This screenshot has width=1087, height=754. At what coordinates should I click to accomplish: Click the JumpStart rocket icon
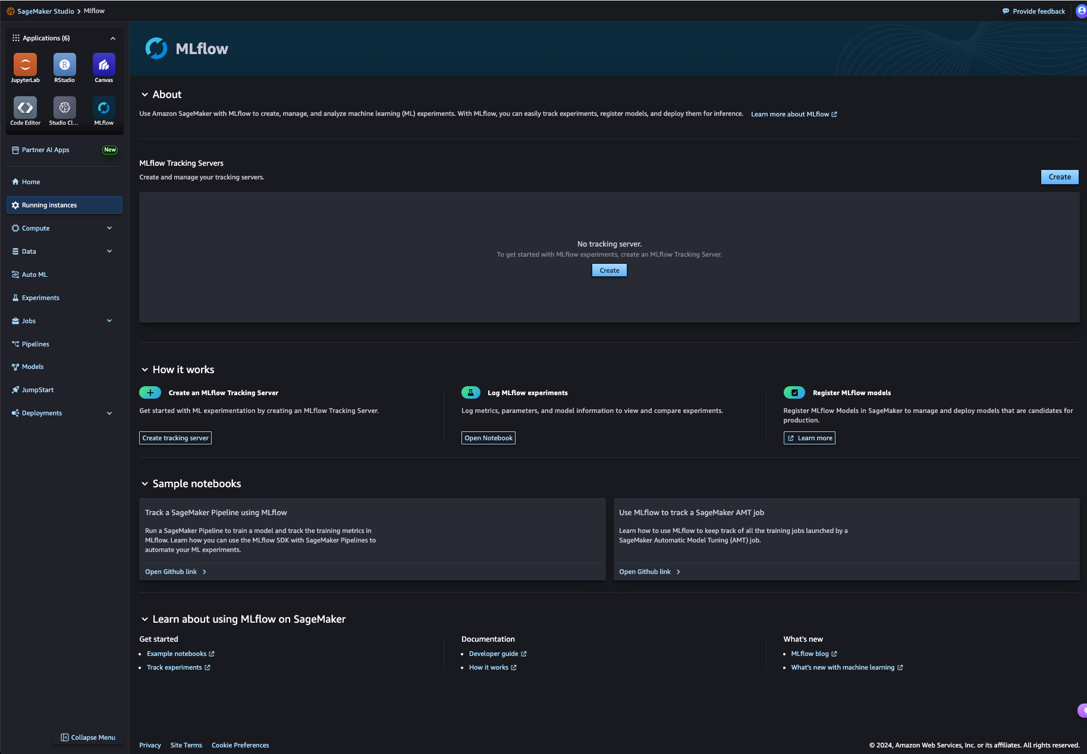[x=15, y=390]
